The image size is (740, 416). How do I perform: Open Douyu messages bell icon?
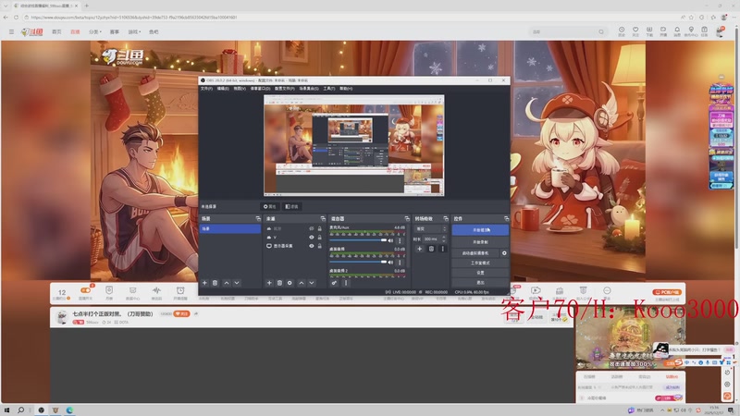click(677, 31)
